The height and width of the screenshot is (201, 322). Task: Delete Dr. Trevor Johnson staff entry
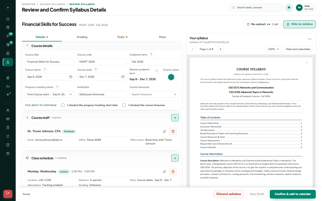(173, 131)
